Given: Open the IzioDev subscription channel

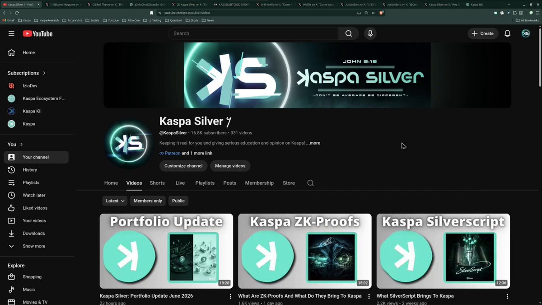Looking at the screenshot, I should pos(36,85).
